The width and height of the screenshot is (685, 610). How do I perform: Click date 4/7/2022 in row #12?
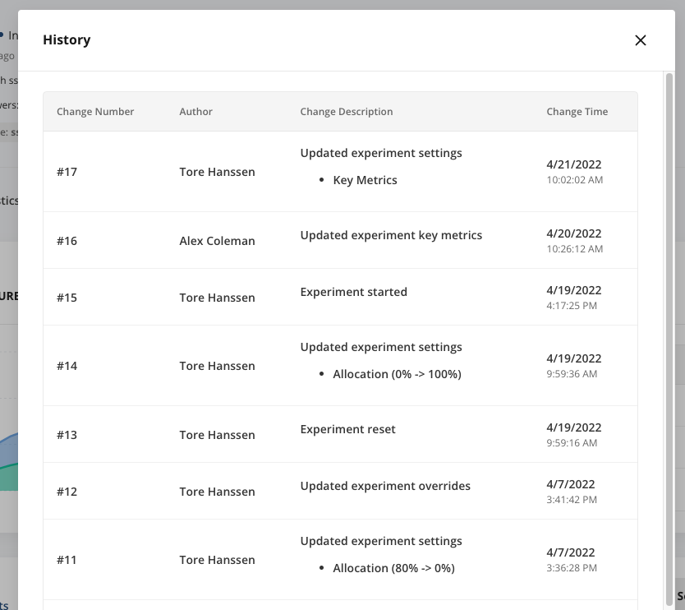coord(571,485)
